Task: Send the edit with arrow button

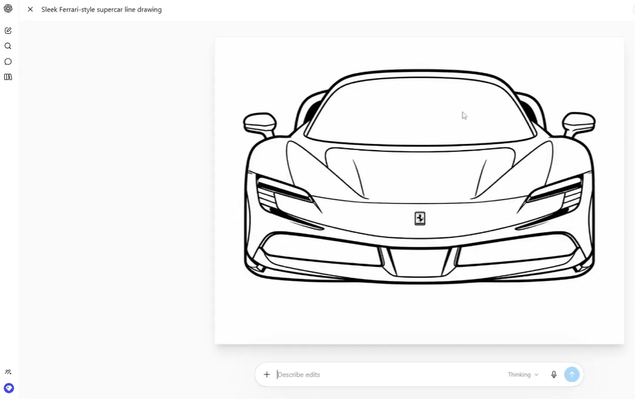Action: click(x=572, y=374)
